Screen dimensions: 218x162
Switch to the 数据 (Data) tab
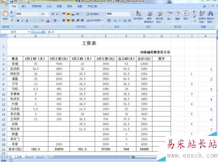point(59,6)
